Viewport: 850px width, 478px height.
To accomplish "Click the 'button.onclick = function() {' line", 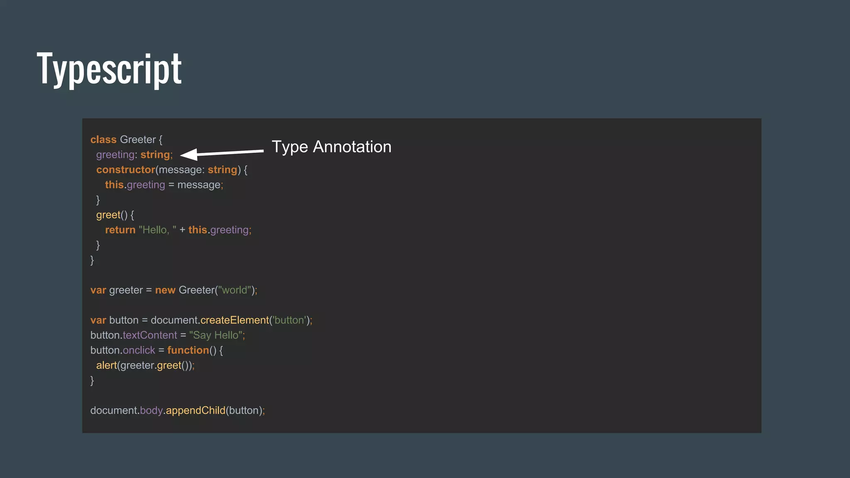I will point(156,350).
